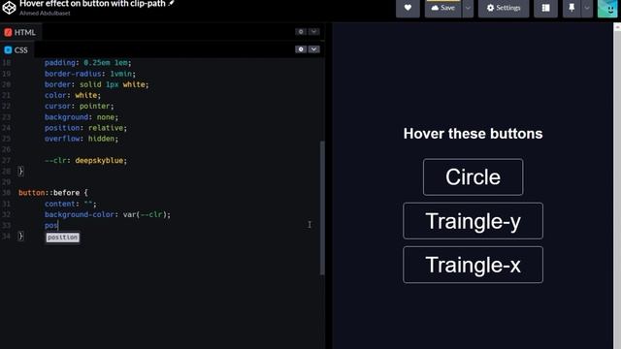Expand the CSS panel chevron dropdown

click(313, 49)
